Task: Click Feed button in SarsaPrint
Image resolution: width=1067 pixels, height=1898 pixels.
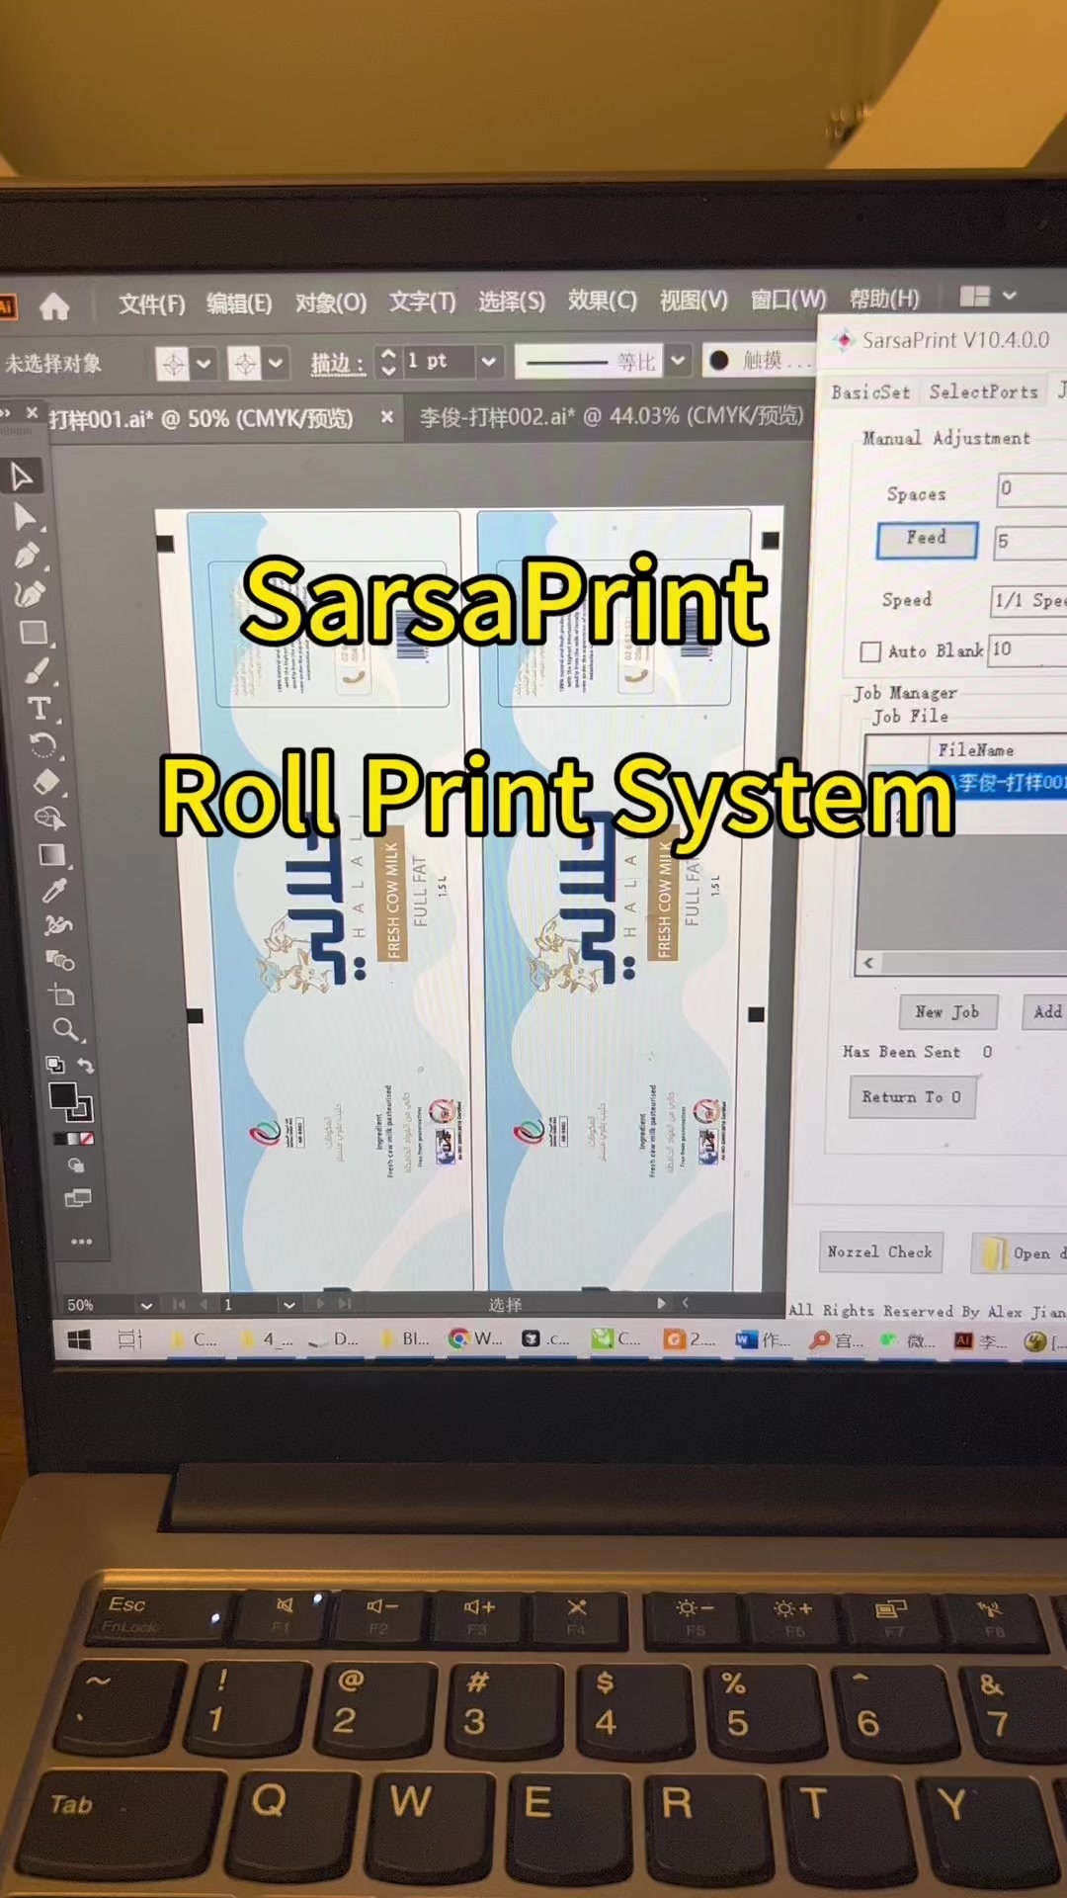Action: point(927,539)
